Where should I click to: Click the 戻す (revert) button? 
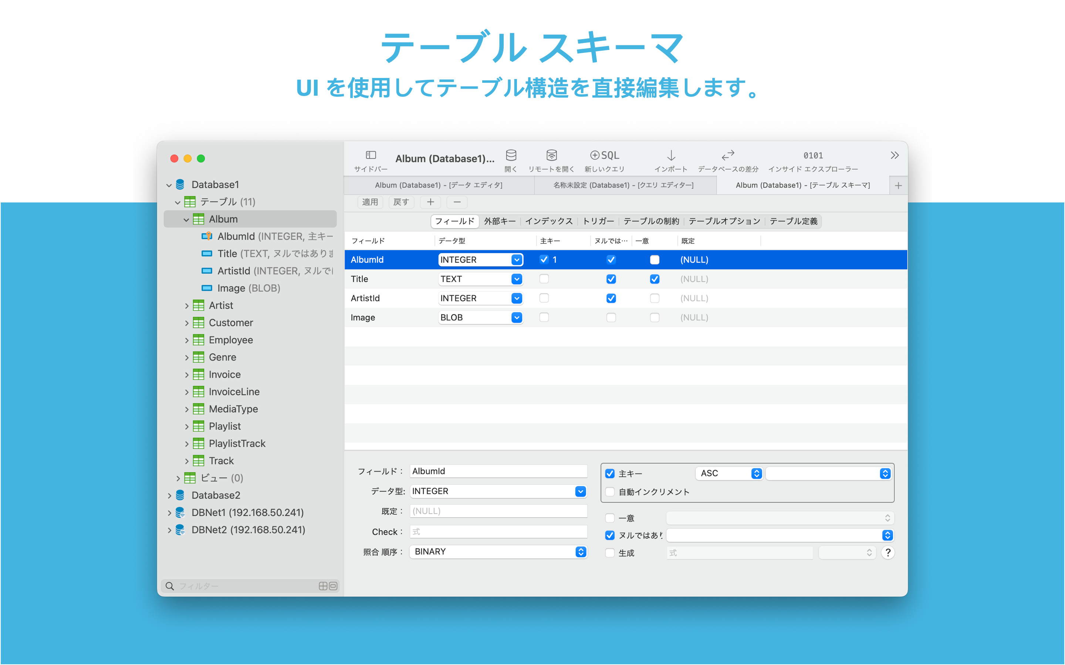400,202
